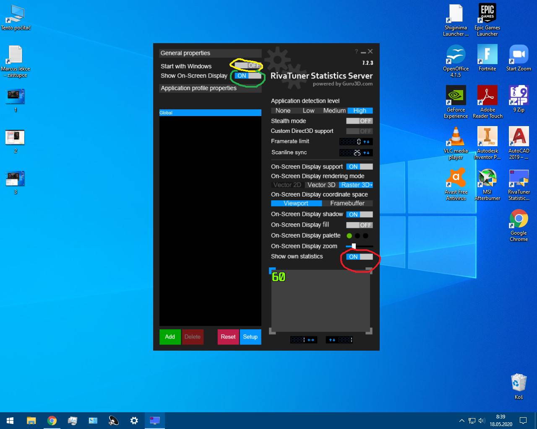Select Viewport coordinate space

click(296, 203)
